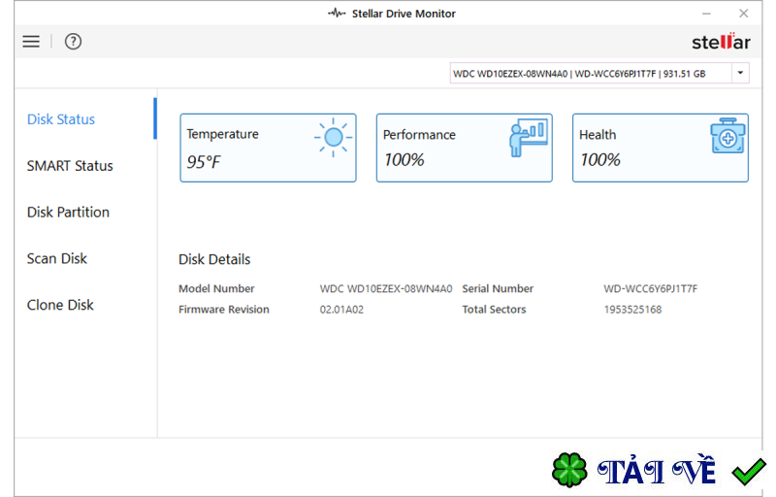Go to Scan Disk section
This screenshot has height=497, width=776.
click(57, 258)
